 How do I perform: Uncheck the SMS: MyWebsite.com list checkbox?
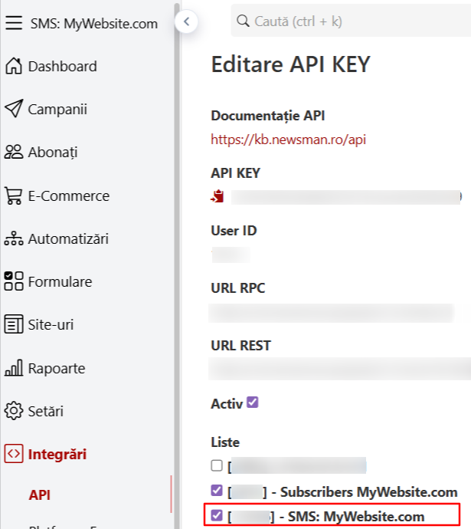coord(217,516)
